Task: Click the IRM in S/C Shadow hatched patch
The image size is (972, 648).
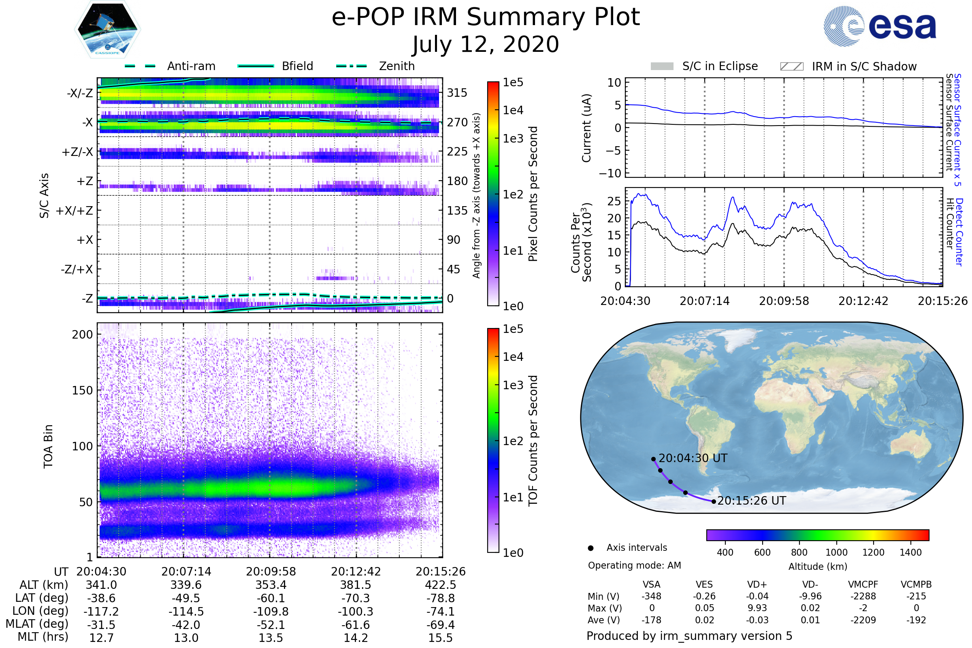Action: (x=791, y=66)
